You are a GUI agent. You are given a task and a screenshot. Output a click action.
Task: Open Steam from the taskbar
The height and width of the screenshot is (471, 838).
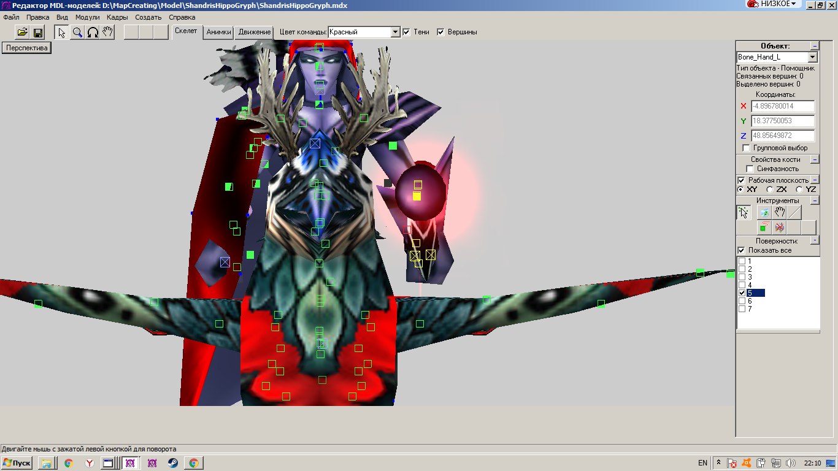[x=173, y=463]
